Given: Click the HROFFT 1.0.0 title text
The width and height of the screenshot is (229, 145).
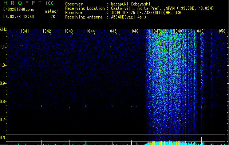Looking at the screenshot, I should (x=28, y=3).
